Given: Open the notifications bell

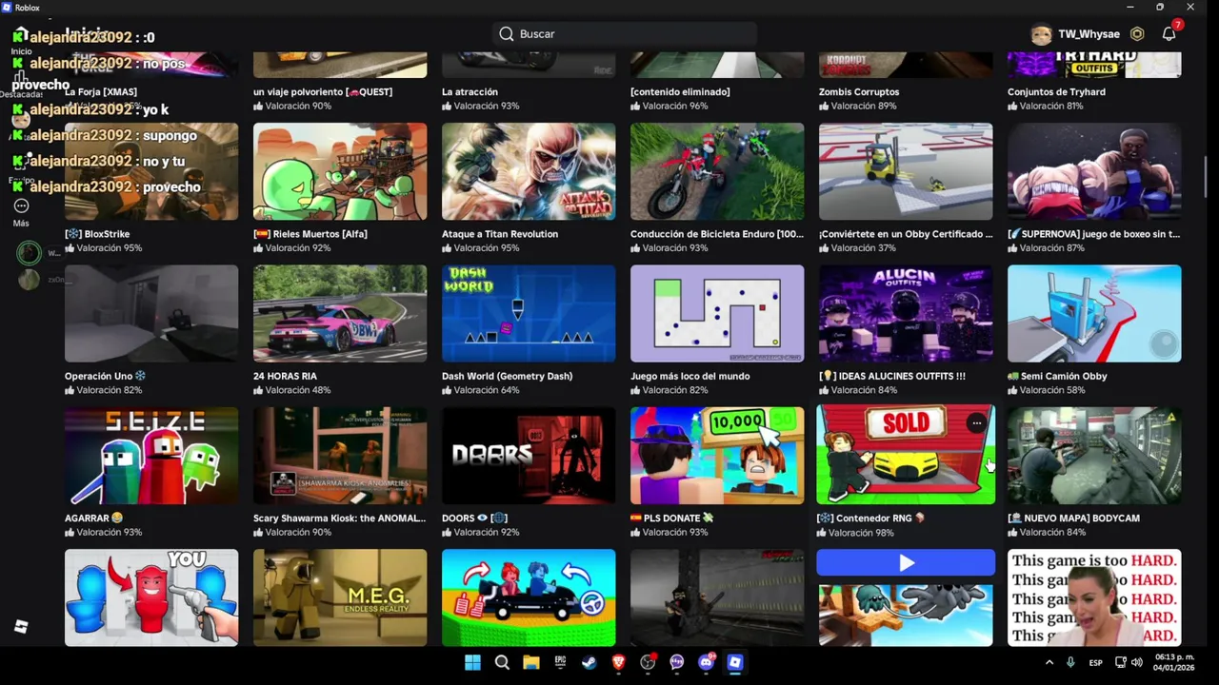Looking at the screenshot, I should pos(1169,34).
